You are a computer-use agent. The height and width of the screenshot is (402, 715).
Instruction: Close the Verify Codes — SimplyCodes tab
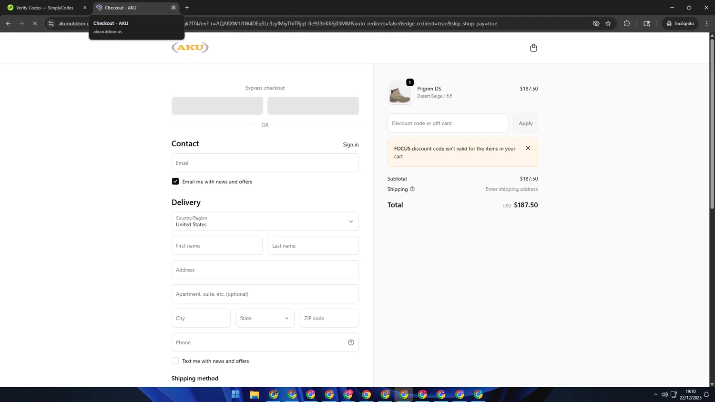pyautogui.click(x=85, y=8)
